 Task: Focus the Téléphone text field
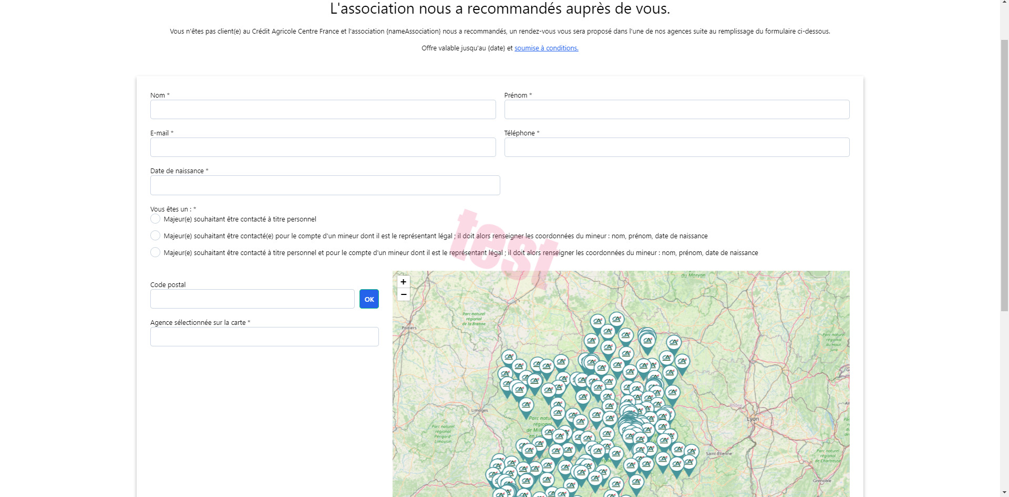pyautogui.click(x=677, y=147)
